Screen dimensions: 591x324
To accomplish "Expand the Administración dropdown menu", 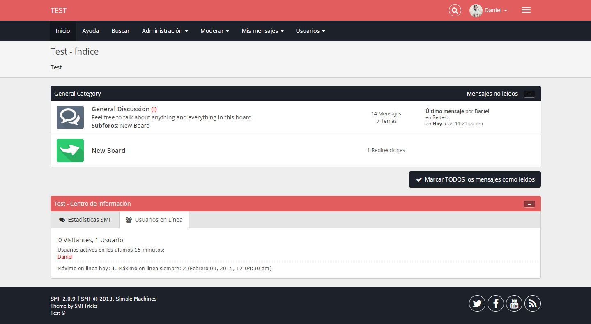I will 165,31.
